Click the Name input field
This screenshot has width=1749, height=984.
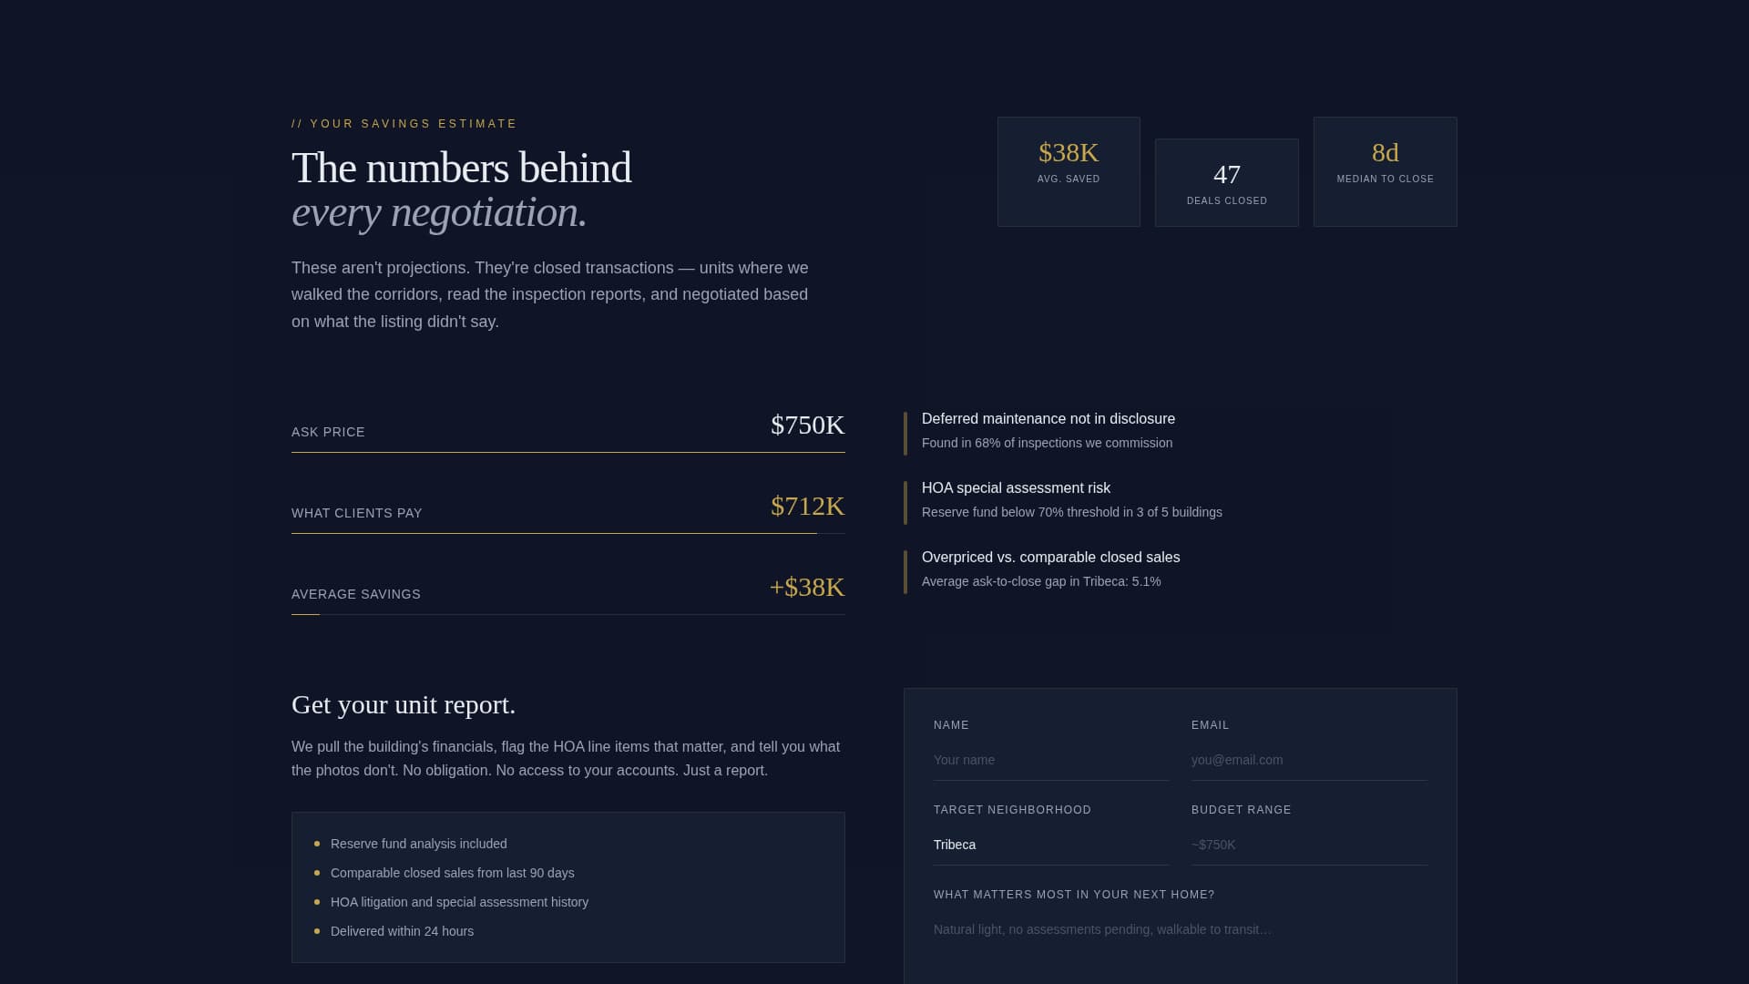(1050, 759)
